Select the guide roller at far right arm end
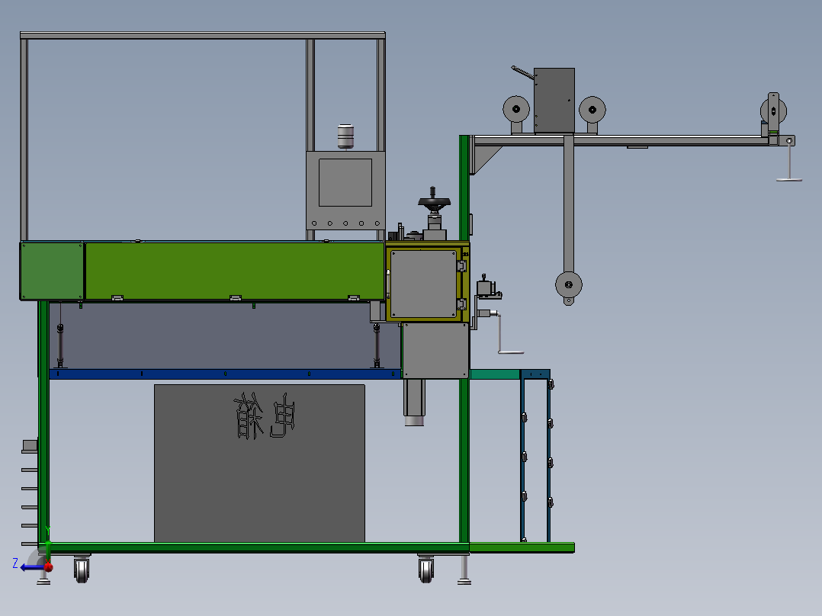822x616 pixels. click(x=773, y=111)
